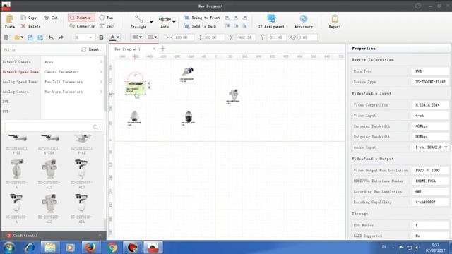The height and width of the screenshot is (254, 452).
Task: Click the Delete tool with red X
Action: [x=30, y=26]
